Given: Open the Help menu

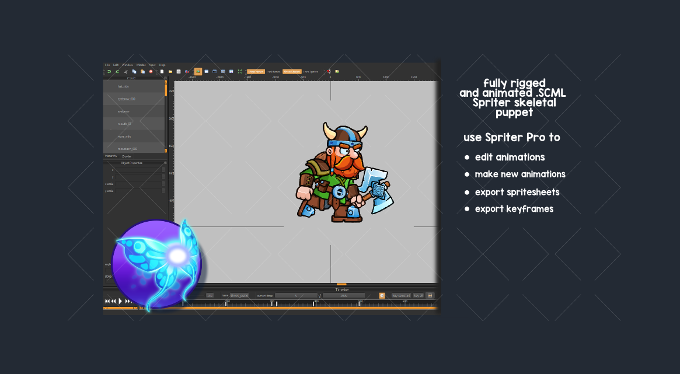Looking at the screenshot, I should click(x=162, y=65).
